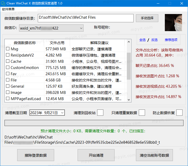Screen dimensions: 188x166
Task: Check the Fav checkbox
Action: pos(8,74)
